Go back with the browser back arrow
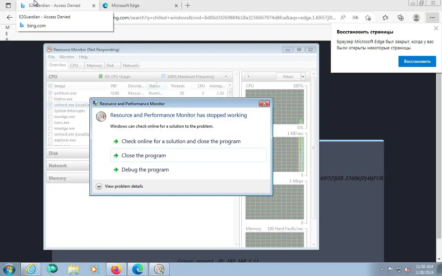 [10, 18]
